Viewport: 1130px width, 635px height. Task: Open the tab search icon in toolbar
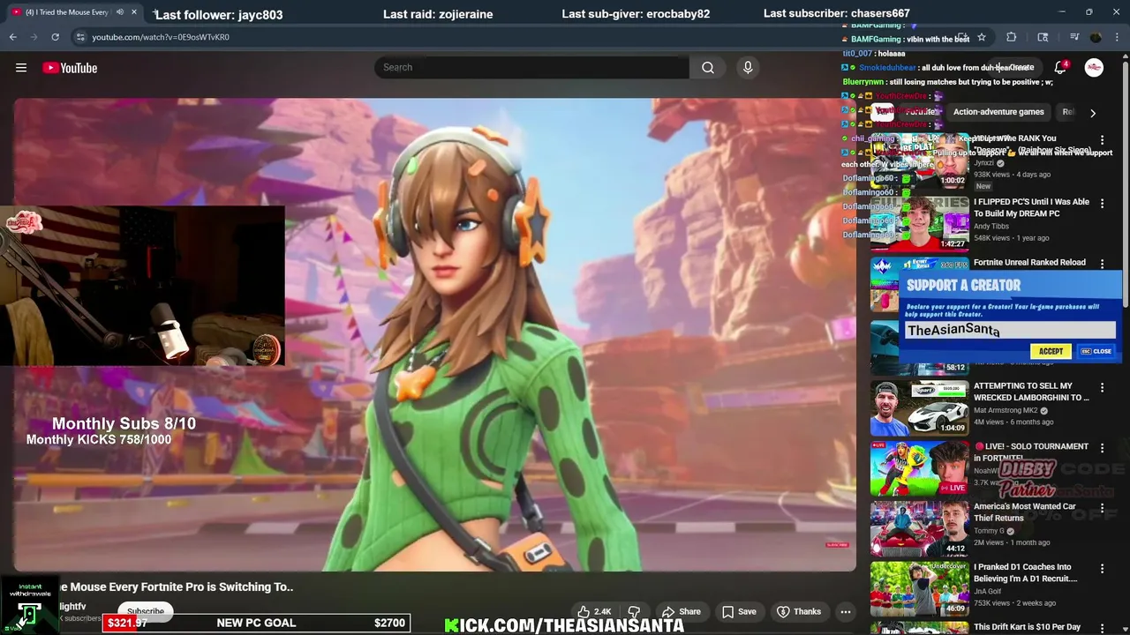pyautogui.click(x=1043, y=37)
